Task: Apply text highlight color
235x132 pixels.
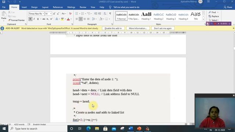Action: pos(62,19)
